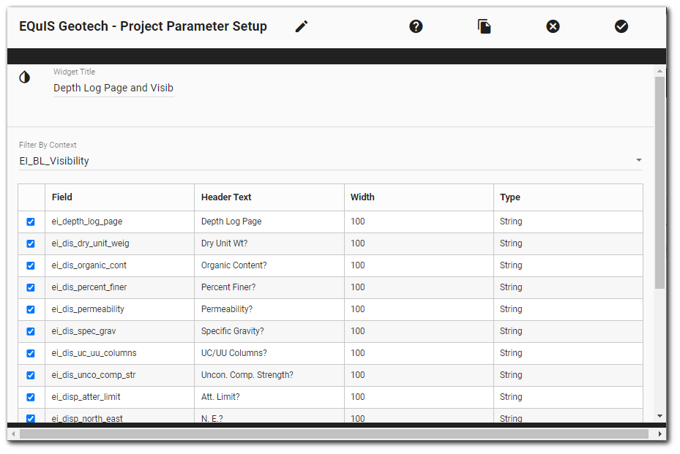Screen dimensions: 680x454
Task: Cancel changes with the X icon
Action: [553, 26]
